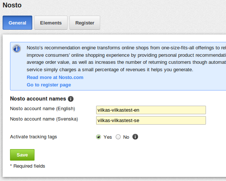The image size is (226, 181).
Task: Click the Nosto account name (English) label
Action: (x=43, y=109)
